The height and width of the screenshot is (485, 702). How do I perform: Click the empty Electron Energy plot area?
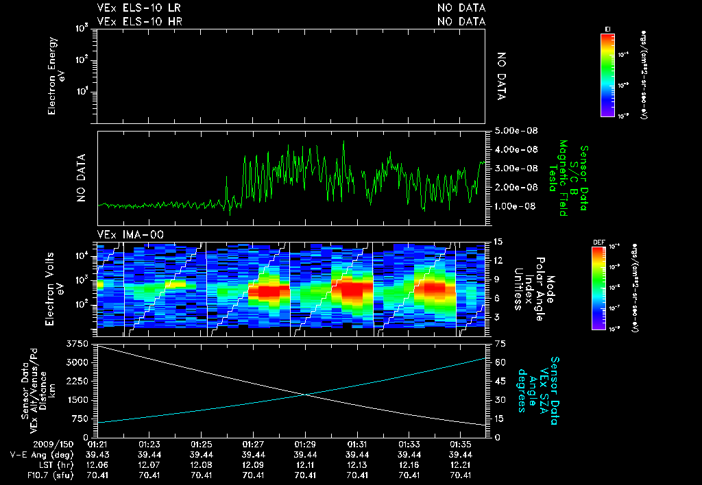click(x=291, y=76)
